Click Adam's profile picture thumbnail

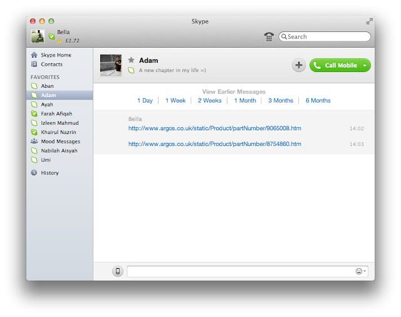click(111, 65)
